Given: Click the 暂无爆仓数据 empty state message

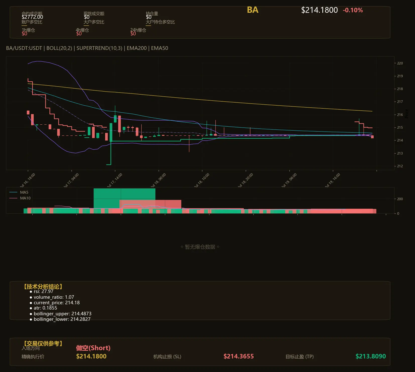Looking at the screenshot, I should (x=200, y=247).
